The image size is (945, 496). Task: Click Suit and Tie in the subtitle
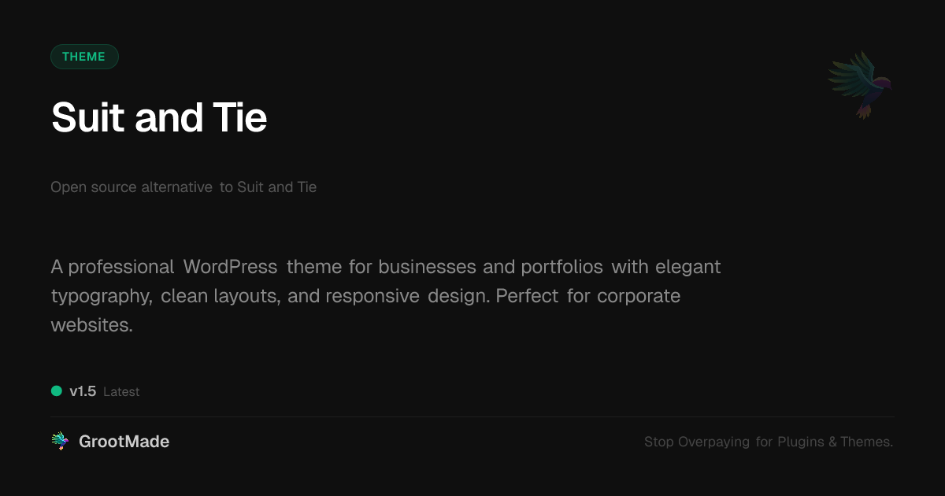[x=276, y=187]
